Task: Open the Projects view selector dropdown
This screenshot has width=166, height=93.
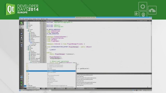Action: [x=29, y=21]
